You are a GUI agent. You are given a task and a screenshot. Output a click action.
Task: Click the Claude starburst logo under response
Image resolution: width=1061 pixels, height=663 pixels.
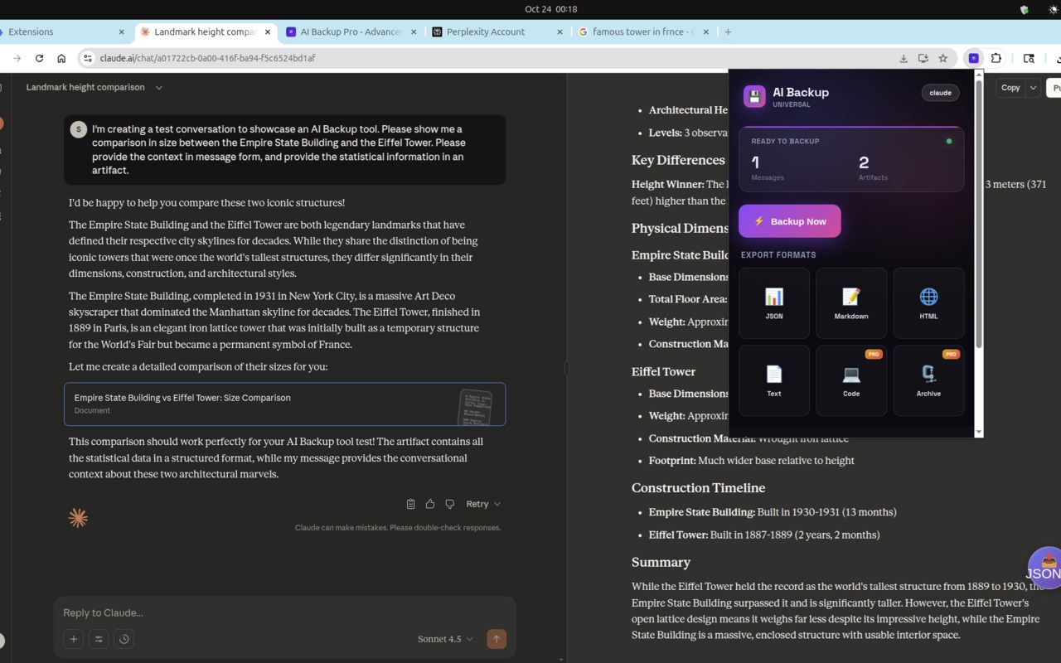[78, 518]
